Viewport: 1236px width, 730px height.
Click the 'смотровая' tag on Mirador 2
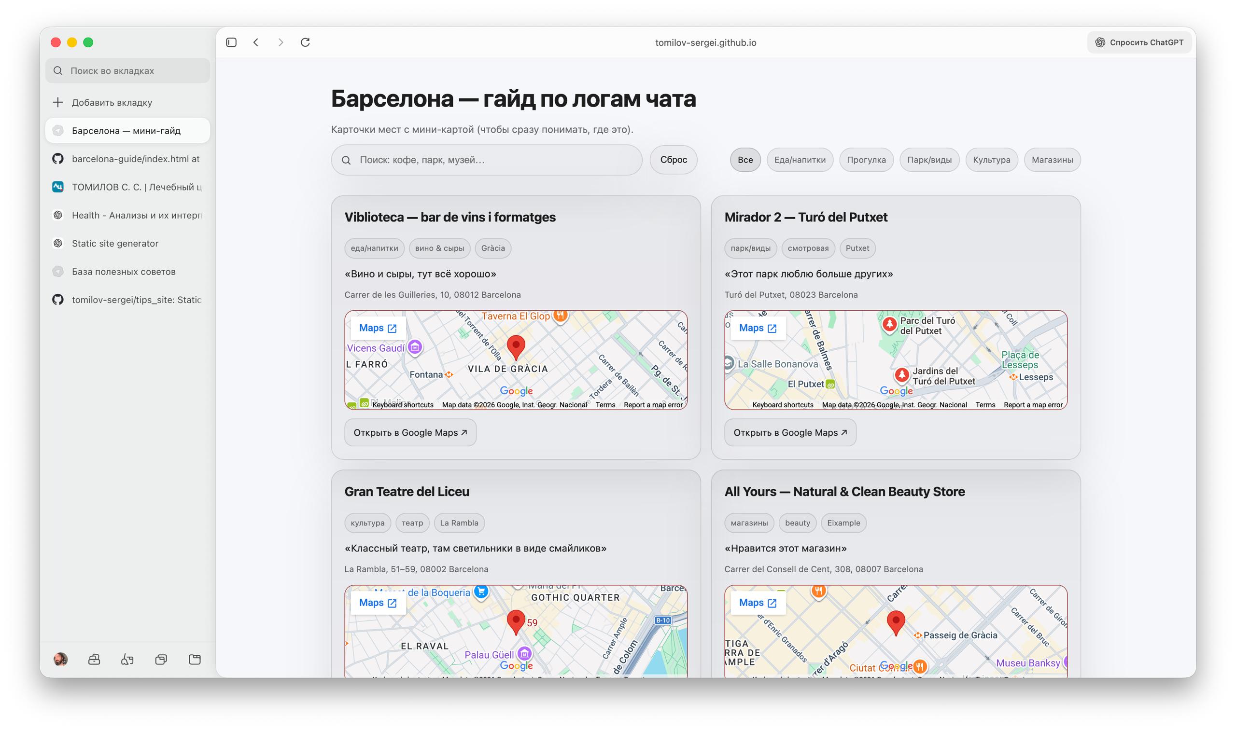tap(808, 248)
